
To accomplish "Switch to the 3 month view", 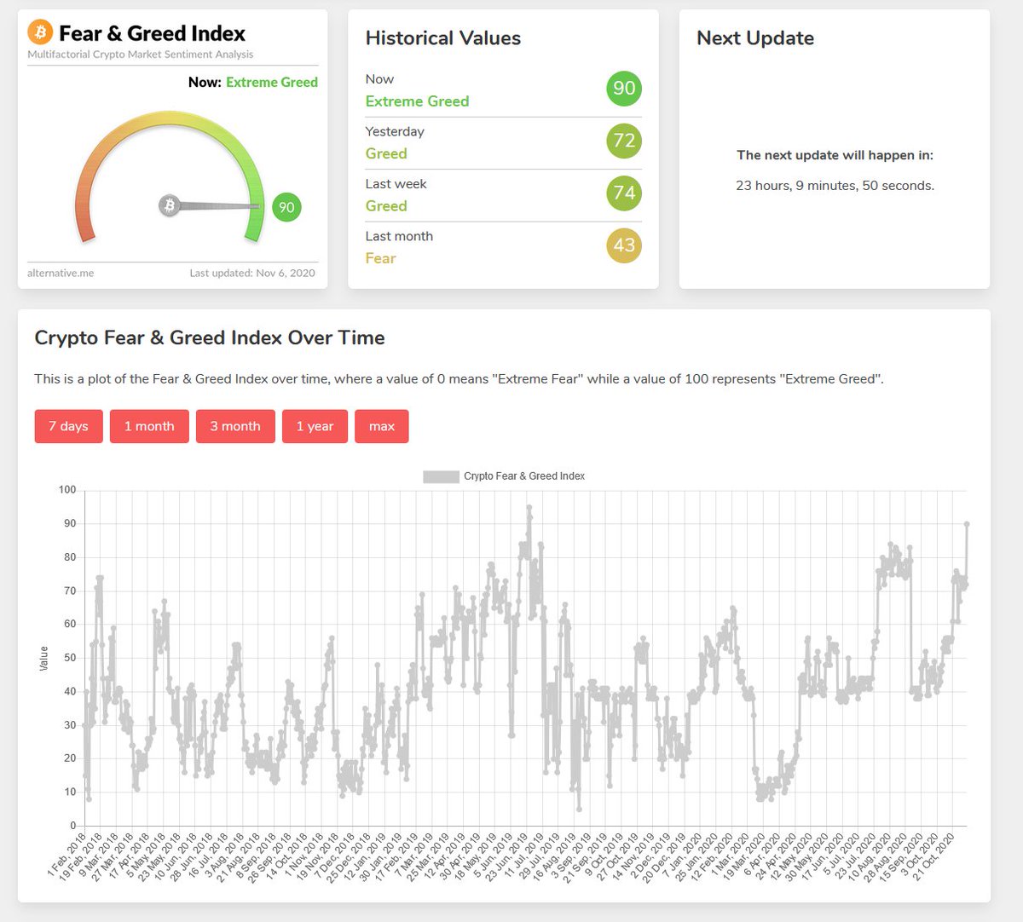I will tap(235, 426).
